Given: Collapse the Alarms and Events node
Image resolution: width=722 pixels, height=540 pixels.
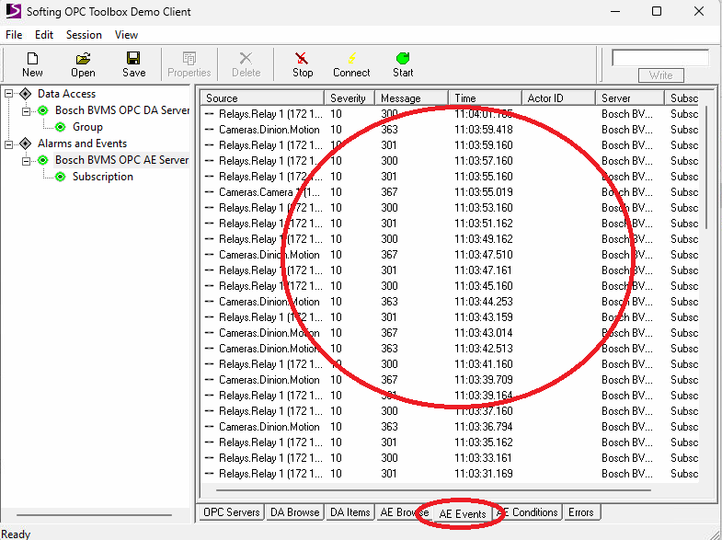Looking at the screenshot, I should (x=9, y=144).
